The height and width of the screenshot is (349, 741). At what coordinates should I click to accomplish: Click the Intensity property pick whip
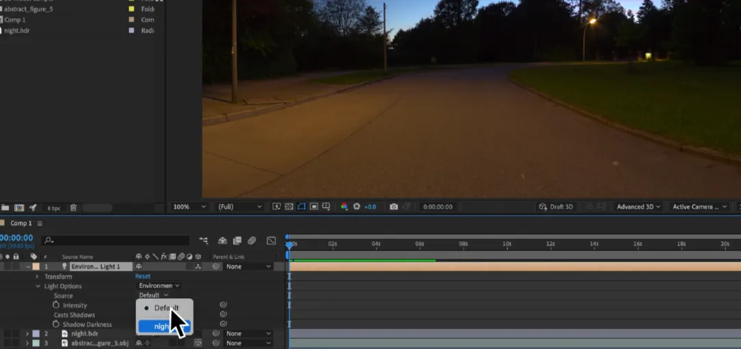click(x=224, y=305)
